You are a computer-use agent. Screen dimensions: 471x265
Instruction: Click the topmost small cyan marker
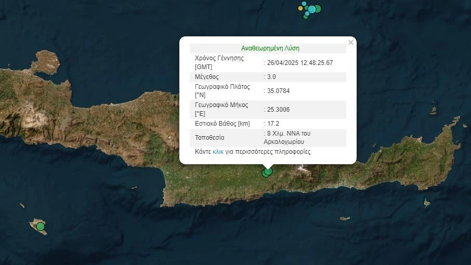304,4
